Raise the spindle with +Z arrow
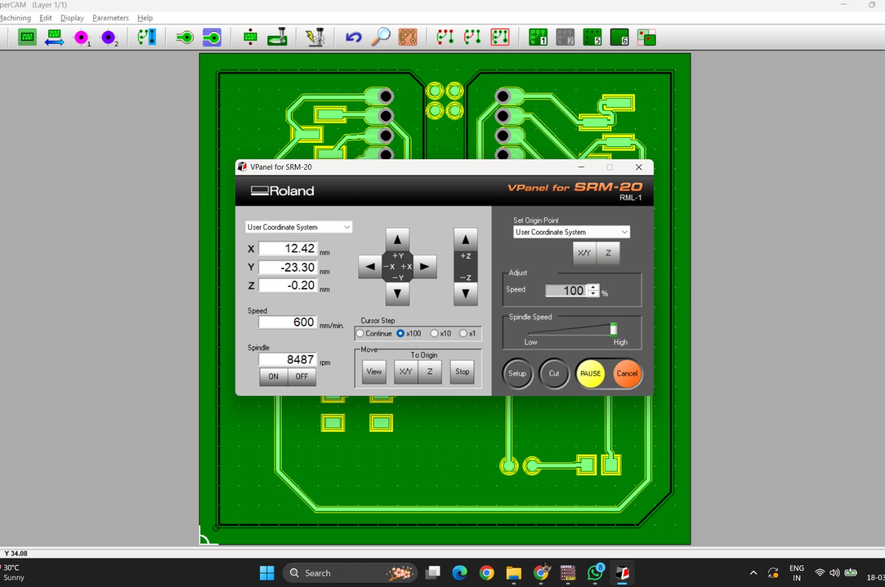Screen dimensions: 885x587 [466, 240]
